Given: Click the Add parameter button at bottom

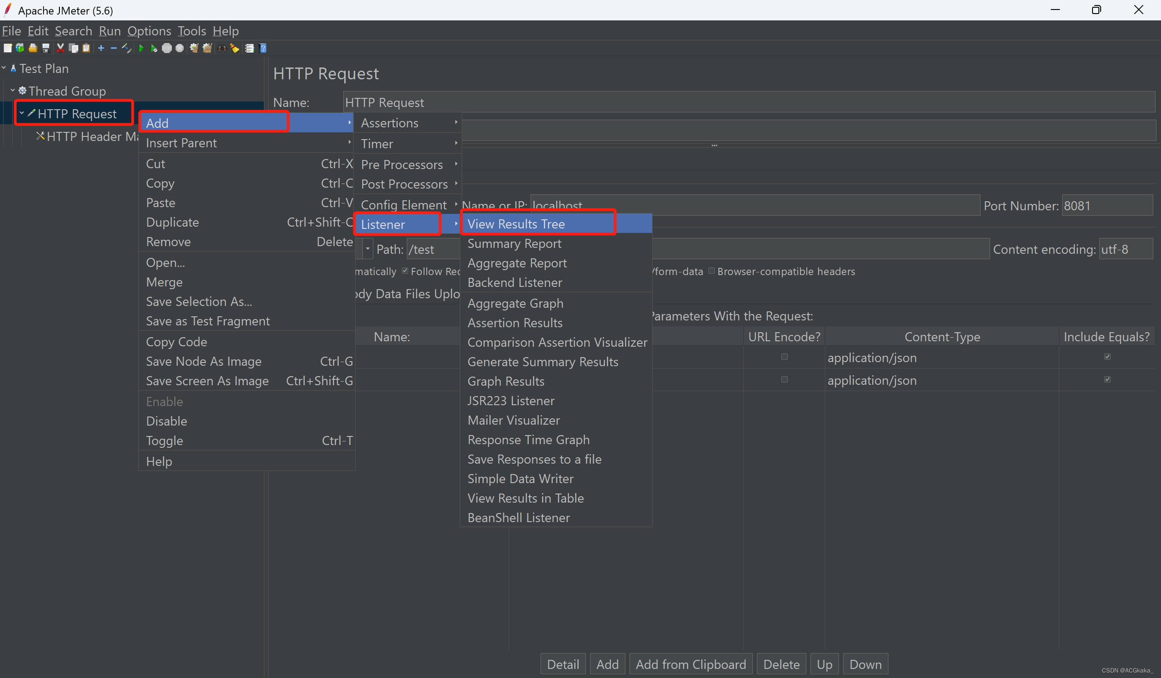Looking at the screenshot, I should pyautogui.click(x=607, y=664).
